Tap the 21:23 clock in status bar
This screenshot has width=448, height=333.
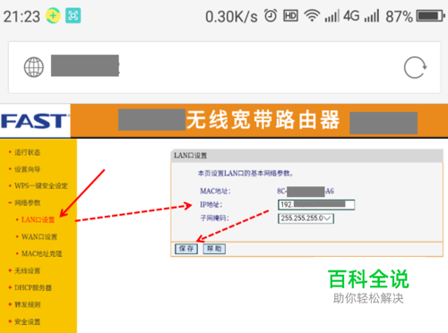click(x=22, y=16)
